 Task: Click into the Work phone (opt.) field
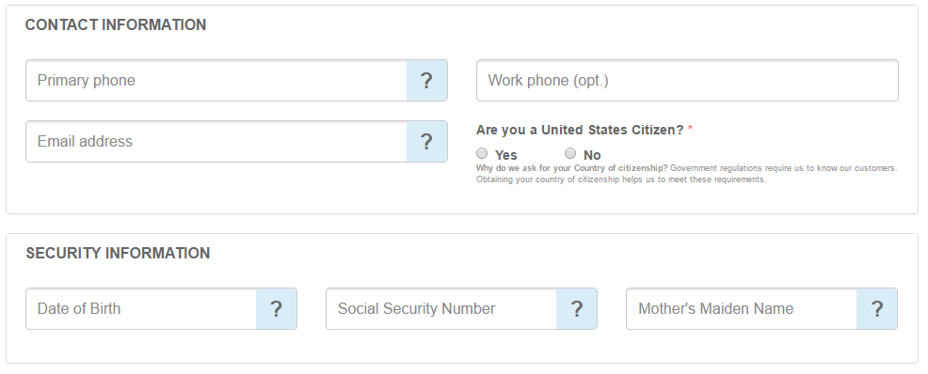pyautogui.click(x=687, y=81)
